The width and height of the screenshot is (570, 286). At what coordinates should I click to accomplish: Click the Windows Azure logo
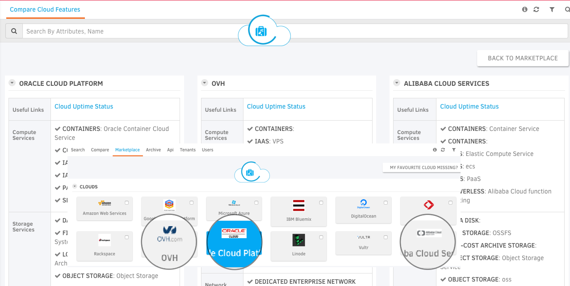point(234,204)
